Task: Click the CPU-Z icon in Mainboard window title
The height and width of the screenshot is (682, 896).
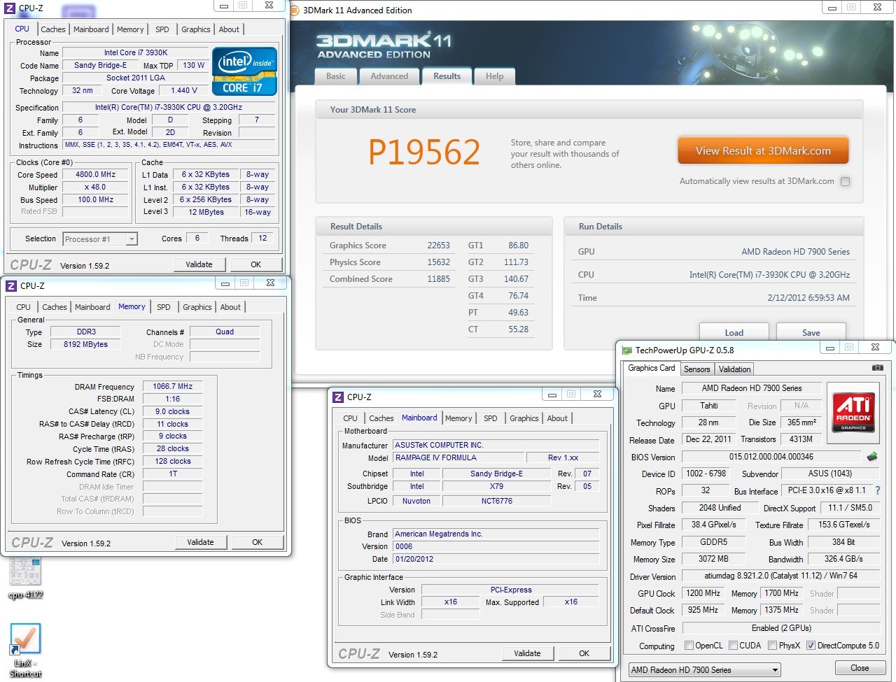Action: pos(338,397)
